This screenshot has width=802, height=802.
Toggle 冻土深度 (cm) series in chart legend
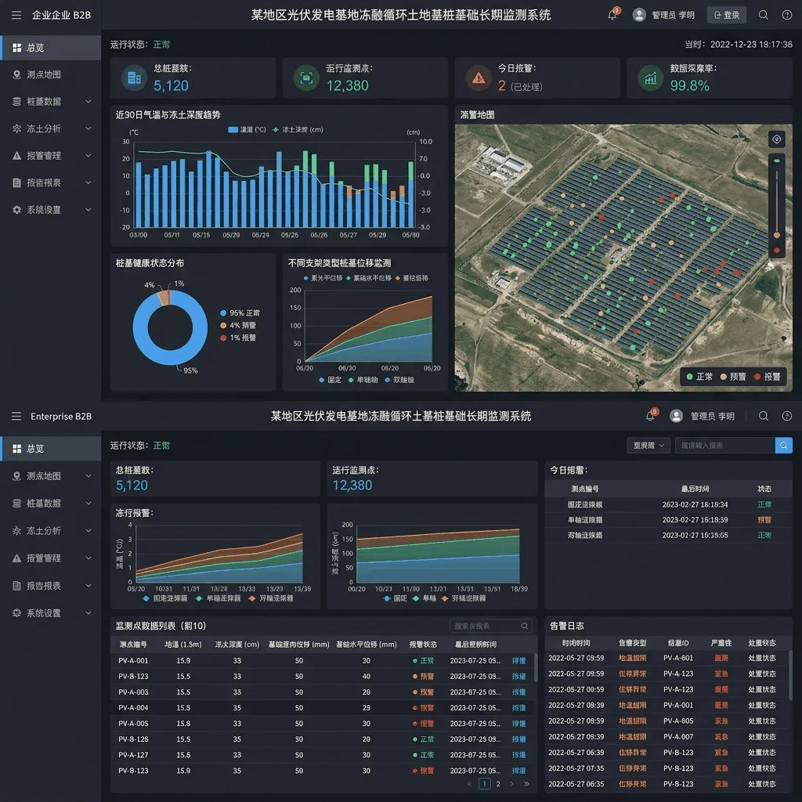pyautogui.click(x=298, y=130)
